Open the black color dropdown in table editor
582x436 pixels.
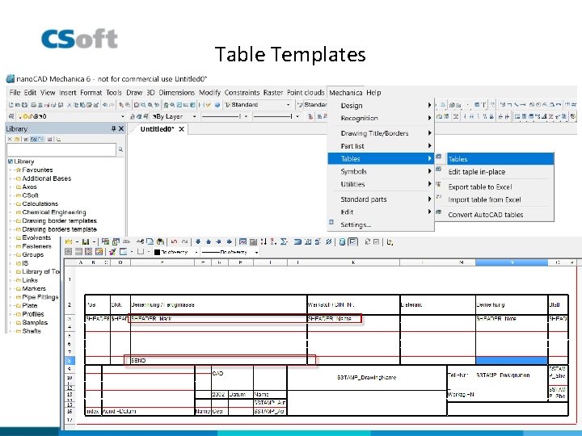pyautogui.click(x=196, y=252)
